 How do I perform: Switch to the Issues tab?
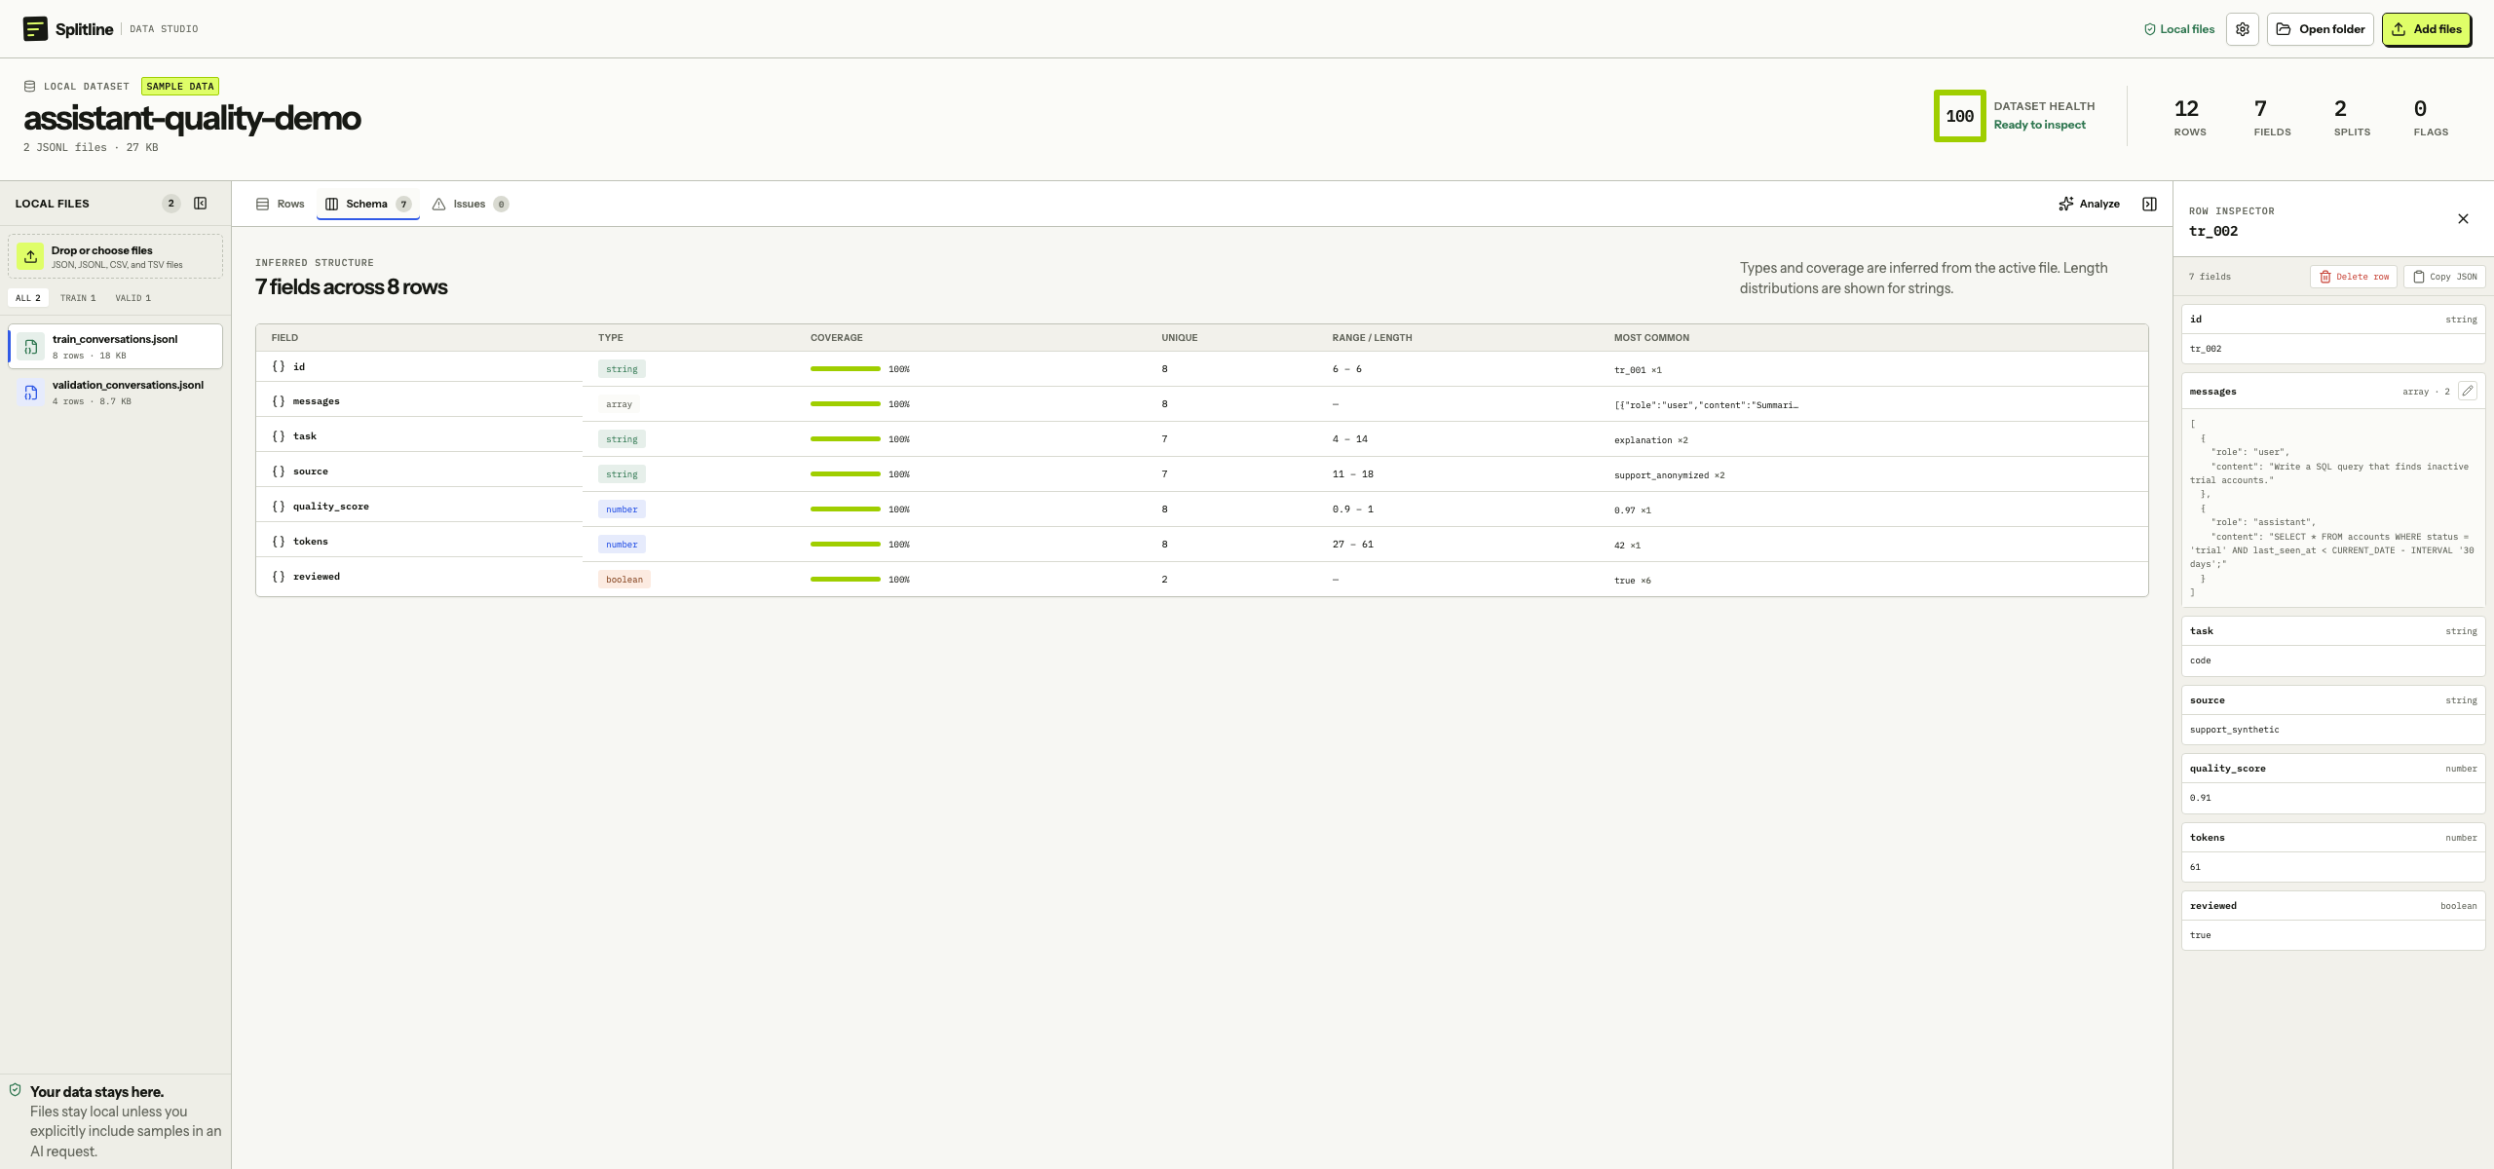pos(471,204)
